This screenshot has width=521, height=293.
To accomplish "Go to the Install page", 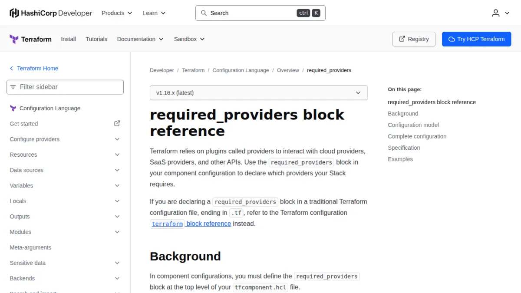I will 69,39.
